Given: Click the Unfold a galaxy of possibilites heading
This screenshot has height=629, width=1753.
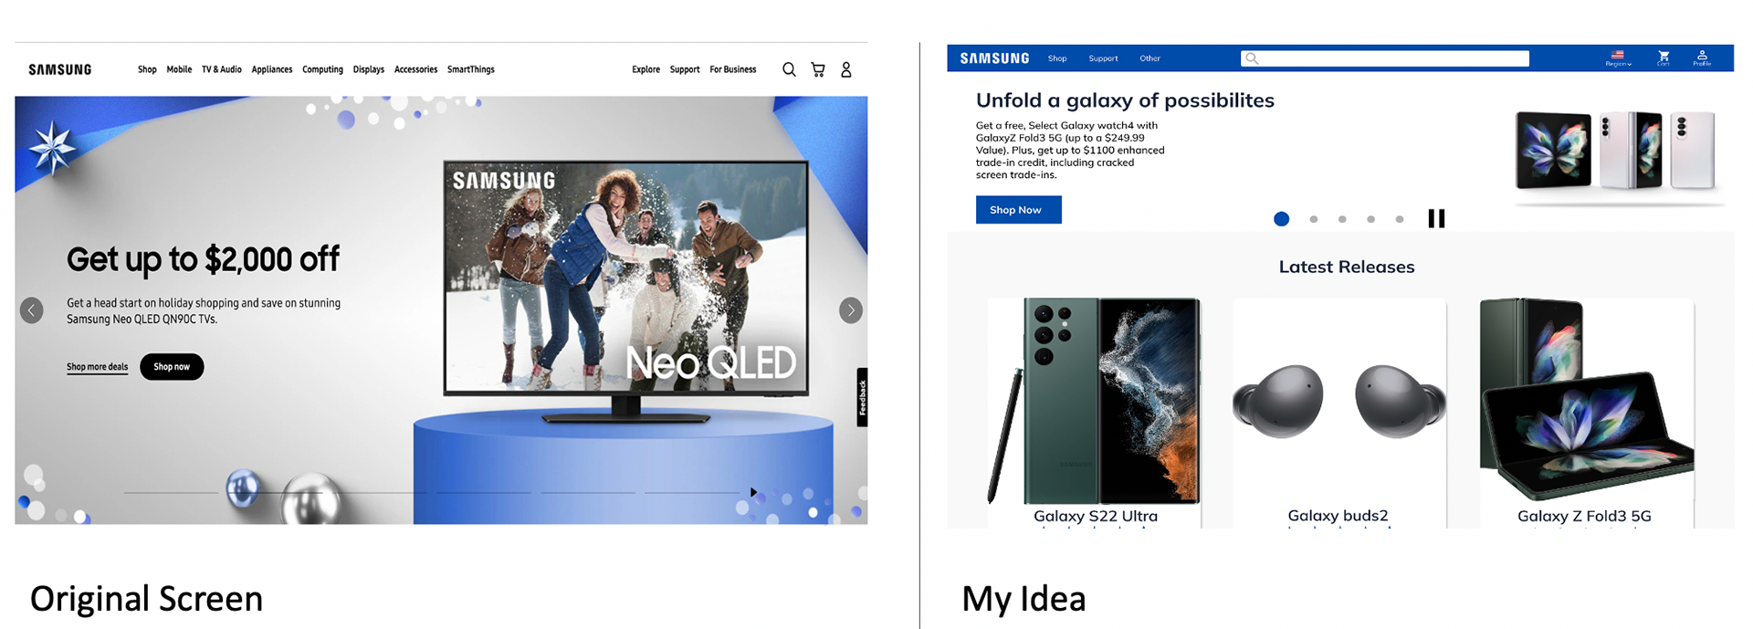Looking at the screenshot, I should (1125, 100).
